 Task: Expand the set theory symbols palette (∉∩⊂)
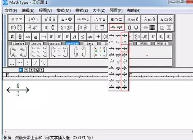click(x=116, y=19)
